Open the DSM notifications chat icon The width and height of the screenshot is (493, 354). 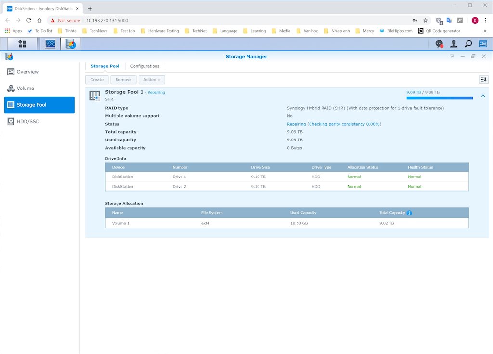coord(439,44)
